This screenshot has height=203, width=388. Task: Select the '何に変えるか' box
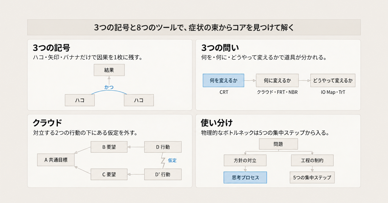[x=277, y=81]
